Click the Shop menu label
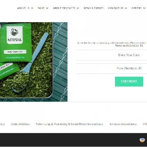 [41, 8]
